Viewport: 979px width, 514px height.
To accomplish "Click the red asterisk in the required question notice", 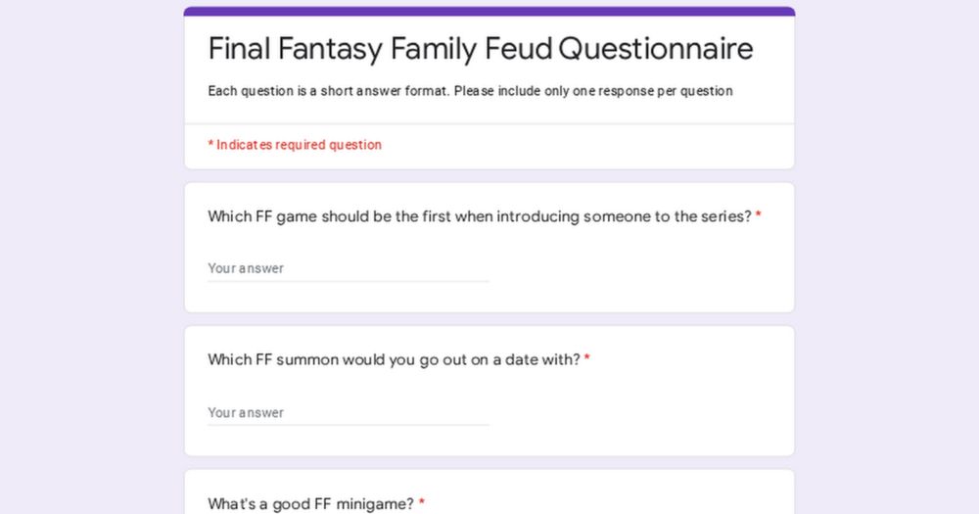I will click(211, 144).
